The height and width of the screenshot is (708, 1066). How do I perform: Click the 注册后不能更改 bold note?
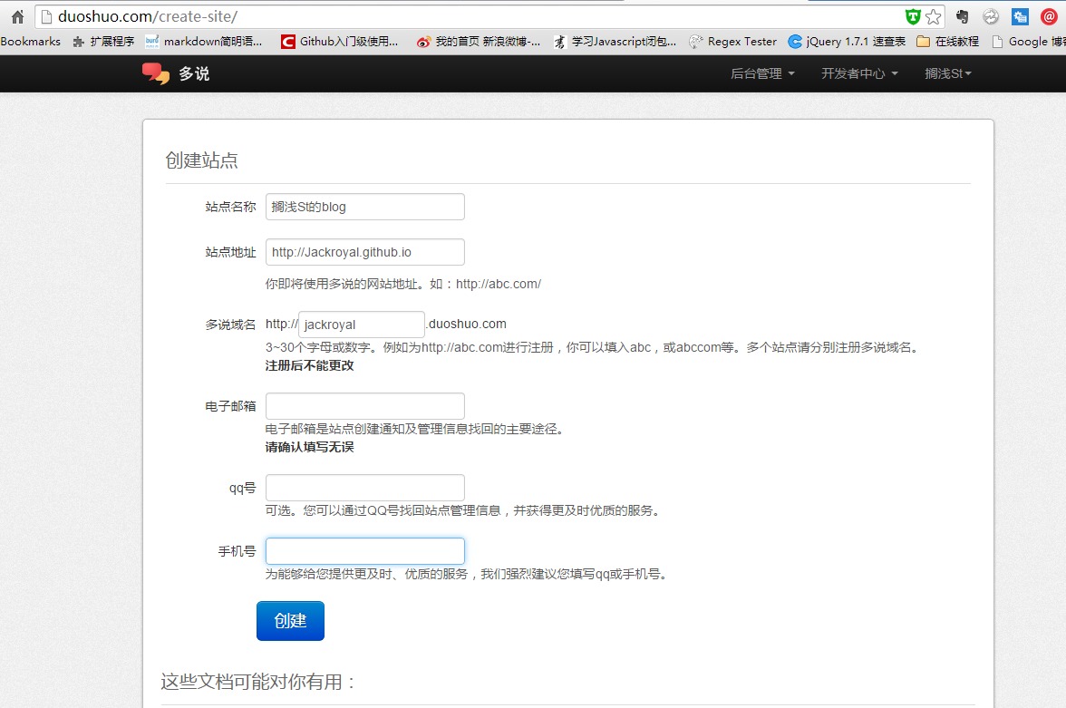click(x=309, y=365)
